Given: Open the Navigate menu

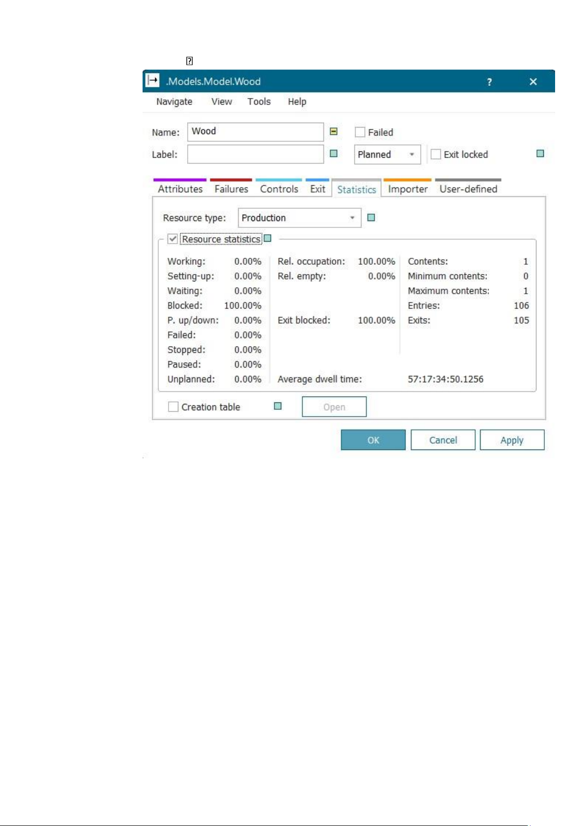Looking at the screenshot, I should point(174,101).
